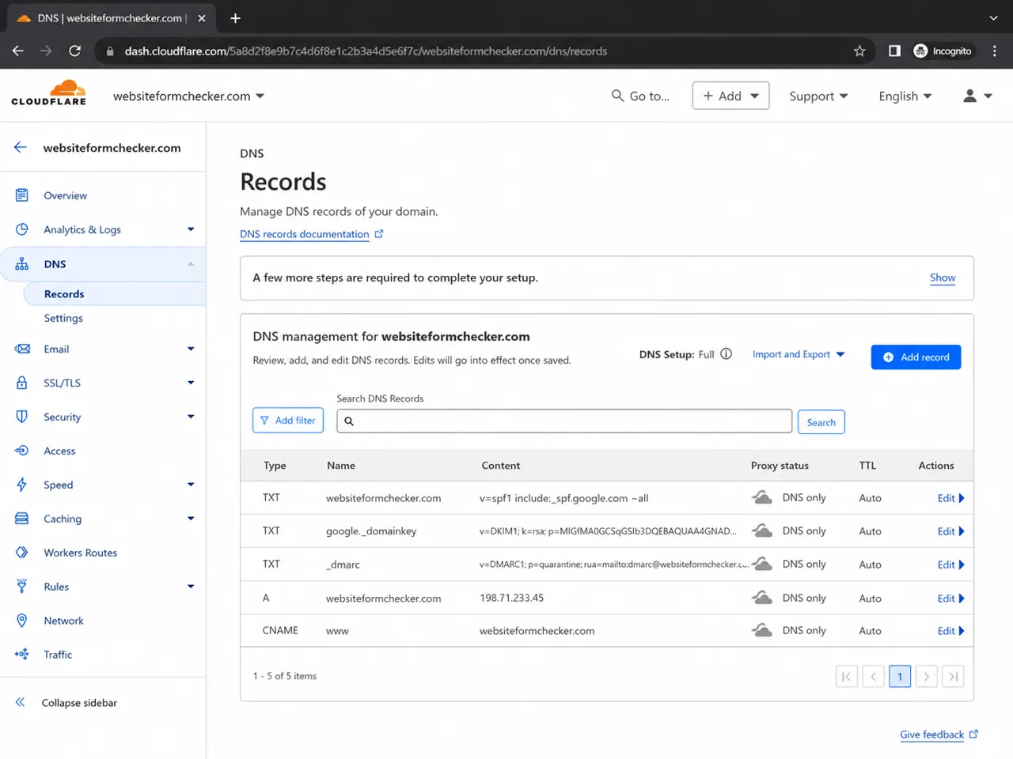Edit the google._domainkey record
The image size is (1013, 759).
(950, 531)
